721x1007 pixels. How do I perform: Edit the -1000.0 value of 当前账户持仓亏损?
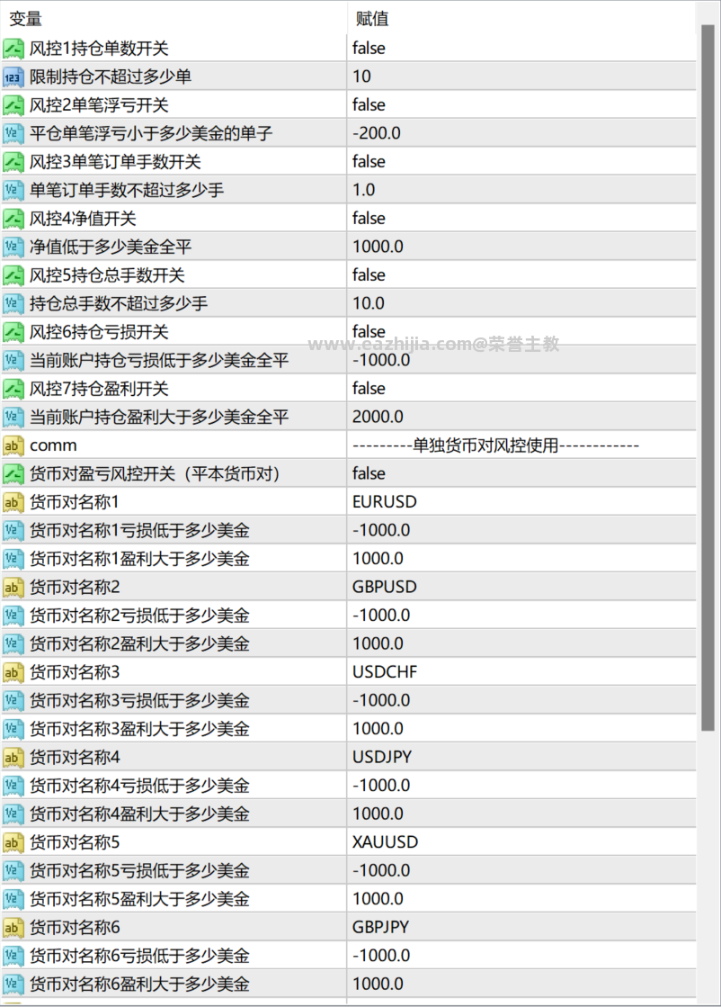(381, 360)
